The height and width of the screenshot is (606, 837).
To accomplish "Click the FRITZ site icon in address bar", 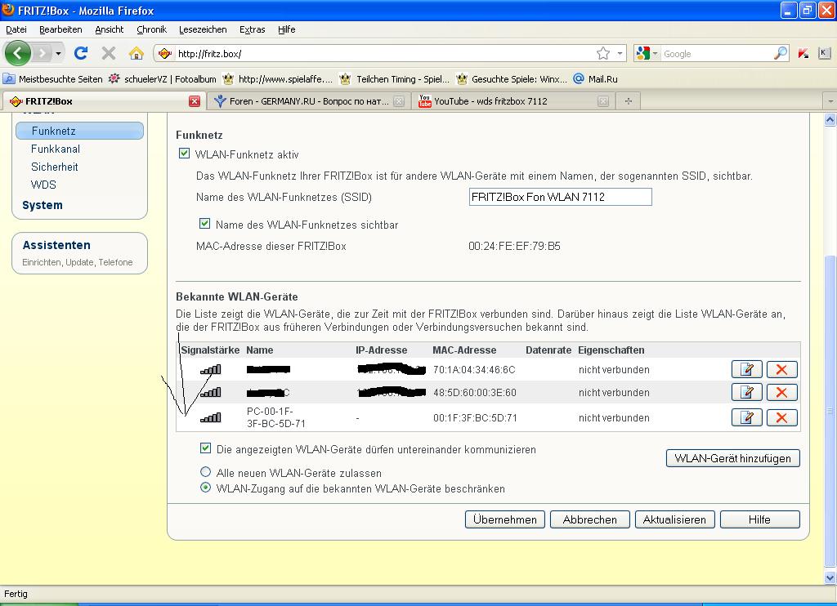I will (x=165, y=53).
